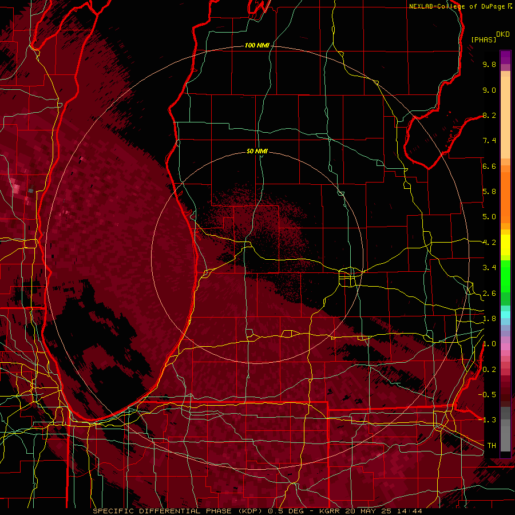
Task: Click the '50 NMI' range ring label
Action: point(257,151)
